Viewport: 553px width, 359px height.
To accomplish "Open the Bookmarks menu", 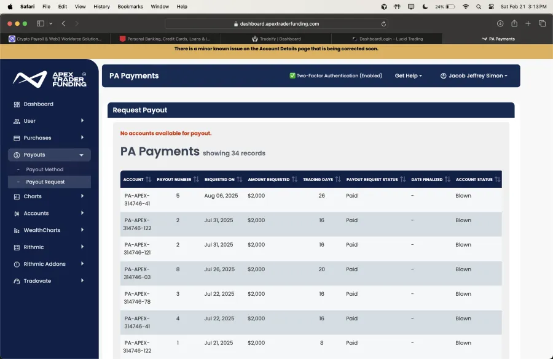I will [x=130, y=7].
